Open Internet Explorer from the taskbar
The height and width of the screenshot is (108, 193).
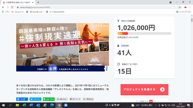(45, 105)
